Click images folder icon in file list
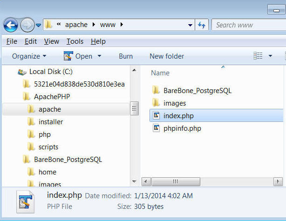 [x=156, y=102]
